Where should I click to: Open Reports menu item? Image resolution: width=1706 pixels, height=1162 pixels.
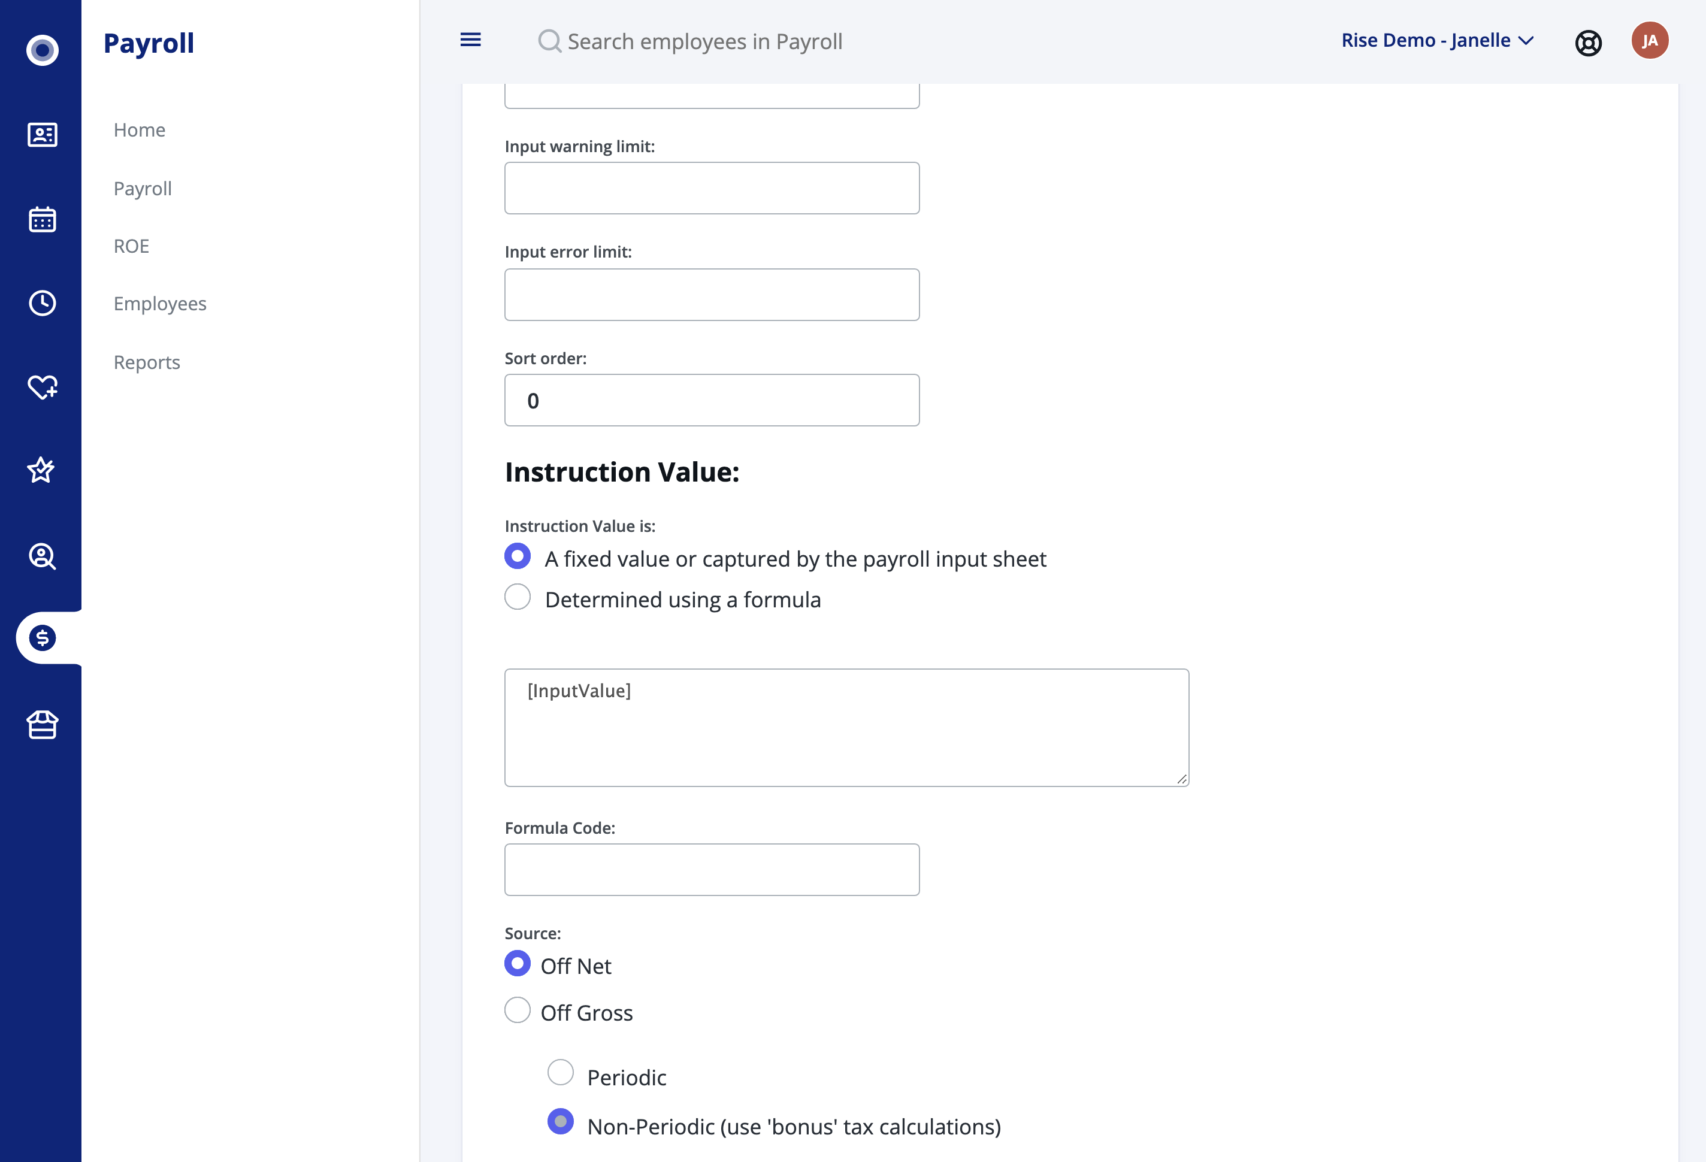pos(147,362)
